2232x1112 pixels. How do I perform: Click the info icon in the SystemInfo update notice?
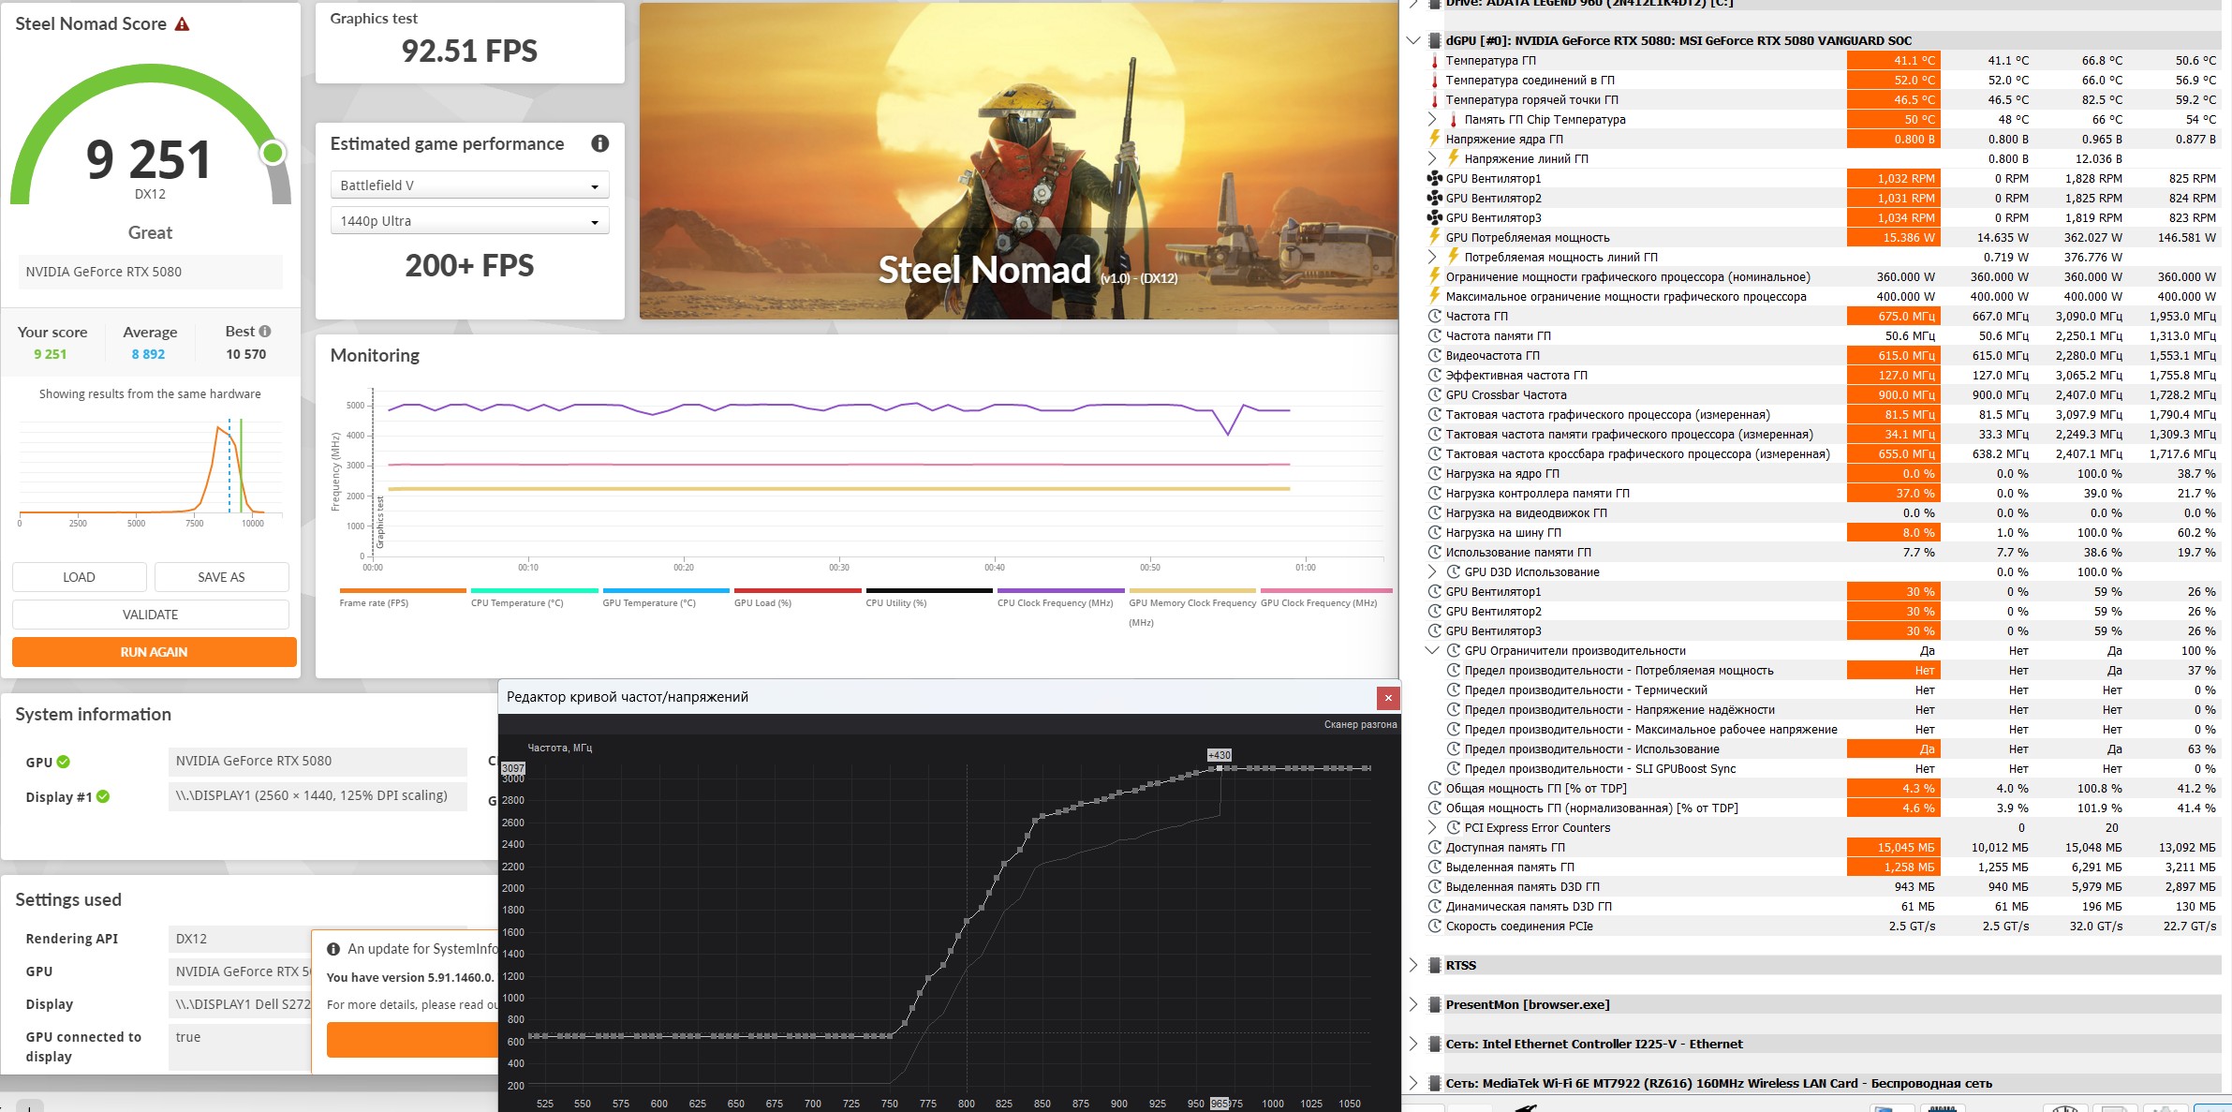(x=333, y=949)
